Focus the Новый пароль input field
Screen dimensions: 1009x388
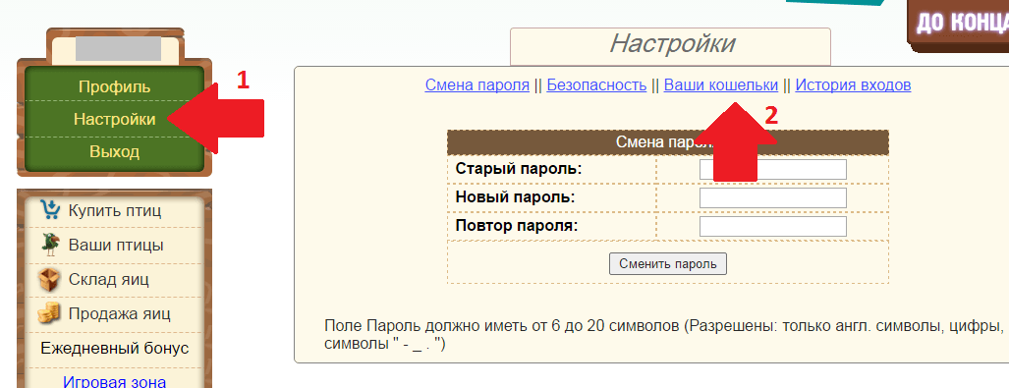tap(773, 197)
